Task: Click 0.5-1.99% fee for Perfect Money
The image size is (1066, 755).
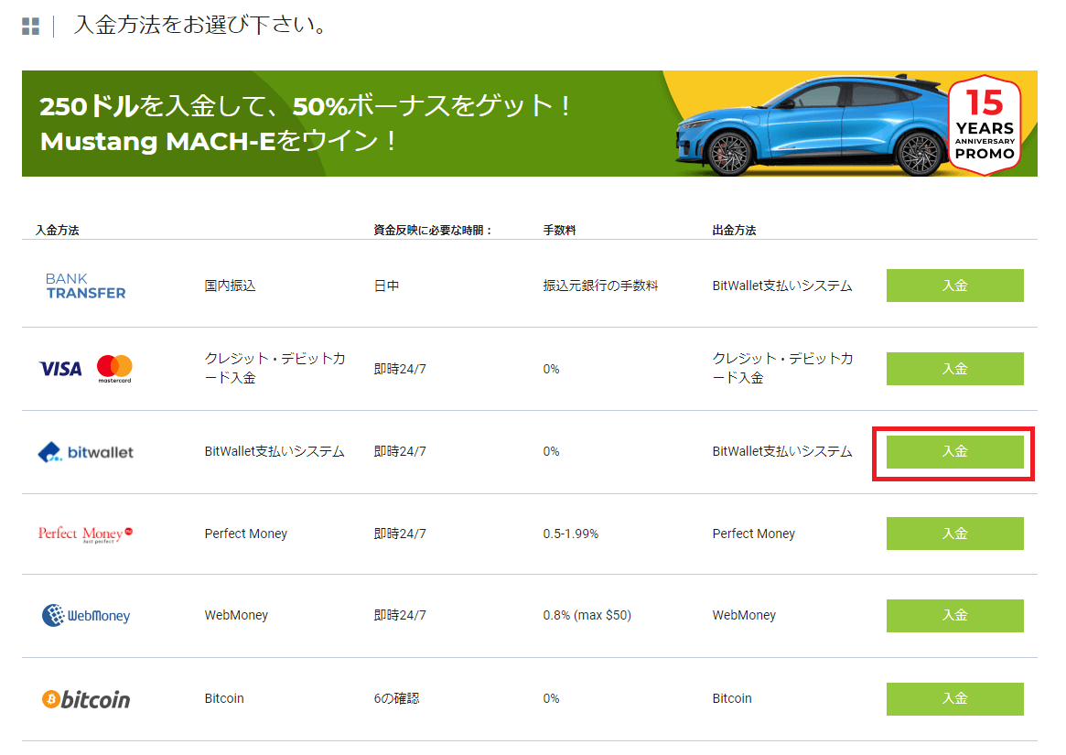Action: pyautogui.click(x=570, y=534)
